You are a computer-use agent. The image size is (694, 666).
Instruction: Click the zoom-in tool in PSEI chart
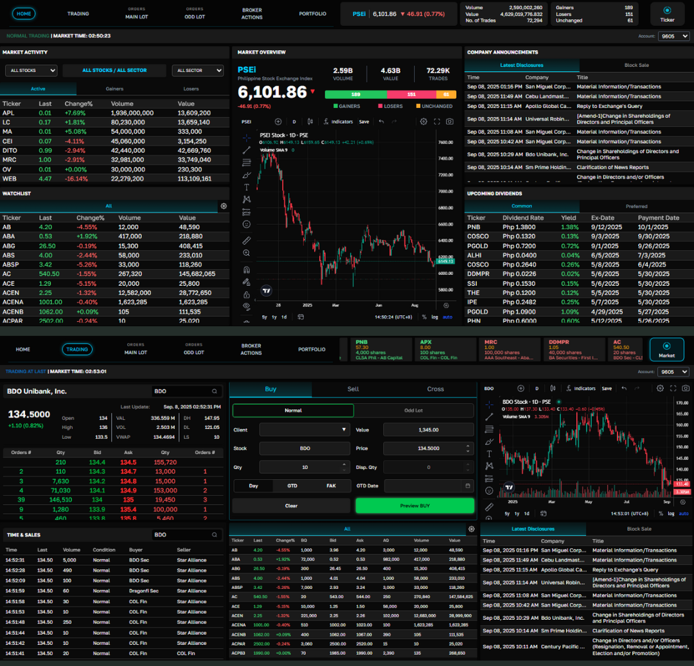(x=246, y=253)
